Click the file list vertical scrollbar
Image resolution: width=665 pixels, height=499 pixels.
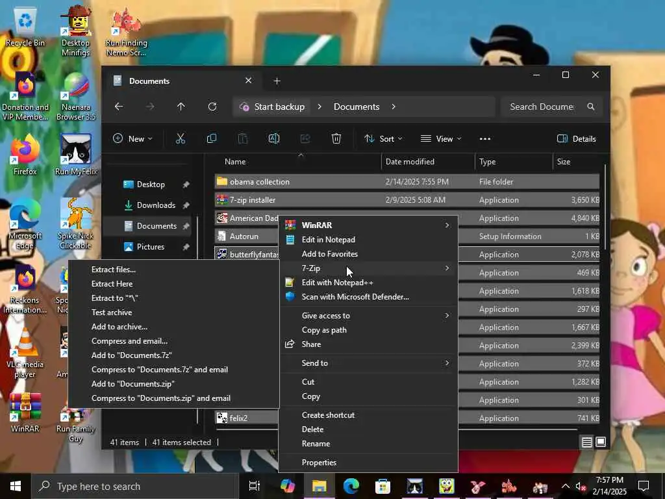point(606,208)
